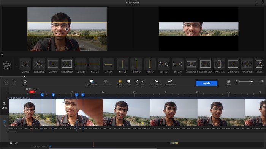Maximize the Motion Editor window
Image resolution: width=266 pixels, height=149 pixels.
tap(257, 3)
